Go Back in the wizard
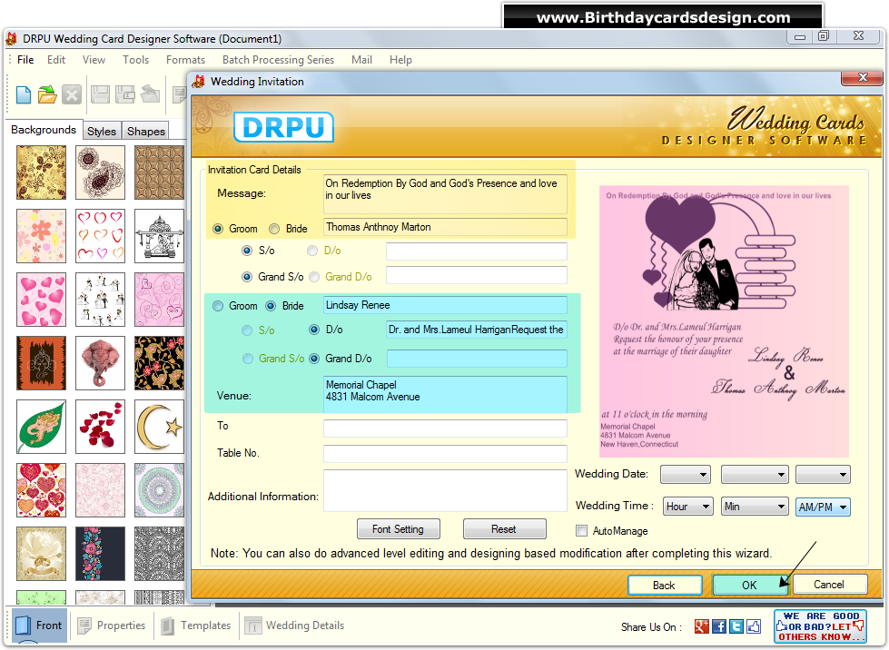 [x=665, y=585]
